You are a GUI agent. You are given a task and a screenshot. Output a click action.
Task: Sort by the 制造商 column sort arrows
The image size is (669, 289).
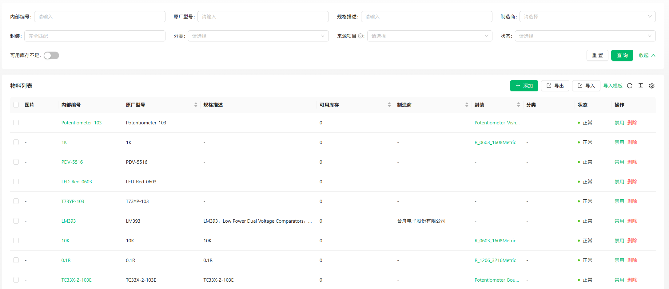[467, 105]
